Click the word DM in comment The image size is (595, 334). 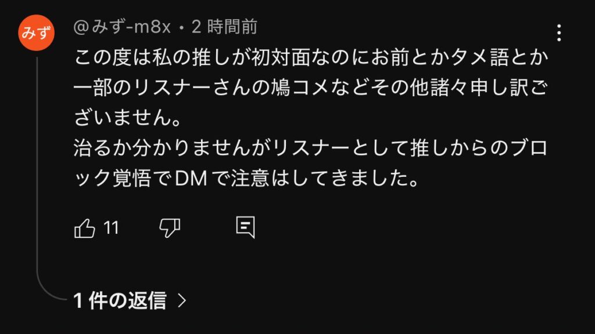(191, 179)
